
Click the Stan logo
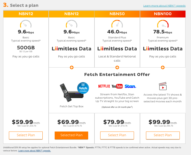click(130, 86)
